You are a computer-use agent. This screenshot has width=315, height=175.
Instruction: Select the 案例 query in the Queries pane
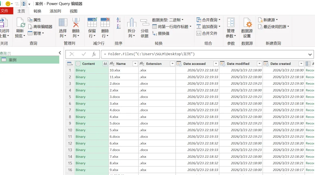pos(29,60)
